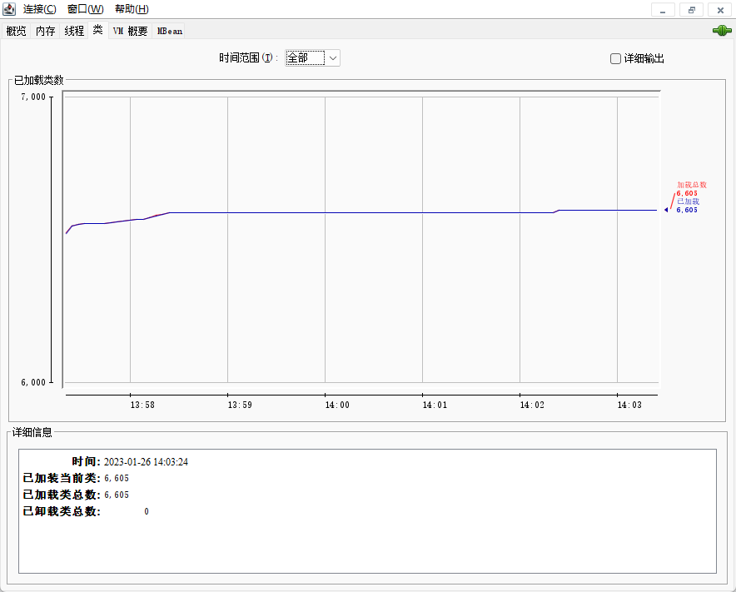Close the inner connection window
Image resolution: width=736 pixels, height=592 pixels.
pos(720,10)
